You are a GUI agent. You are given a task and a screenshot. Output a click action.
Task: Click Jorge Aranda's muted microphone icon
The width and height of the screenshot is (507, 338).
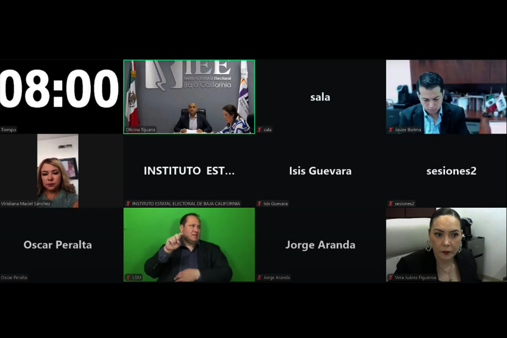point(259,278)
